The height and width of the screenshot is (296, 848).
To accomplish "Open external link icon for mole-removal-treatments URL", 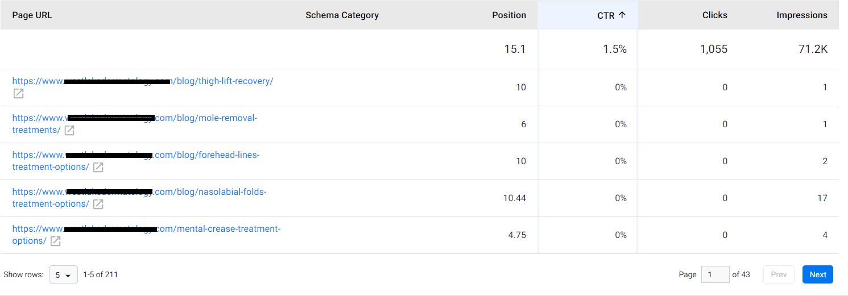I will pyautogui.click(x=69, y=131).
